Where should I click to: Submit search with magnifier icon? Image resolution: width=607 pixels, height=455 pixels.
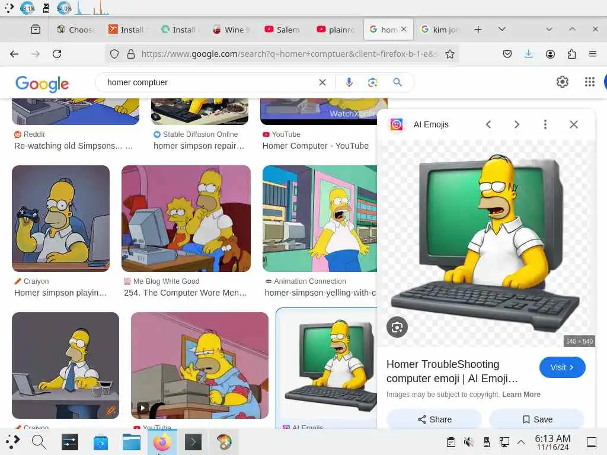[x=397, y=82]
